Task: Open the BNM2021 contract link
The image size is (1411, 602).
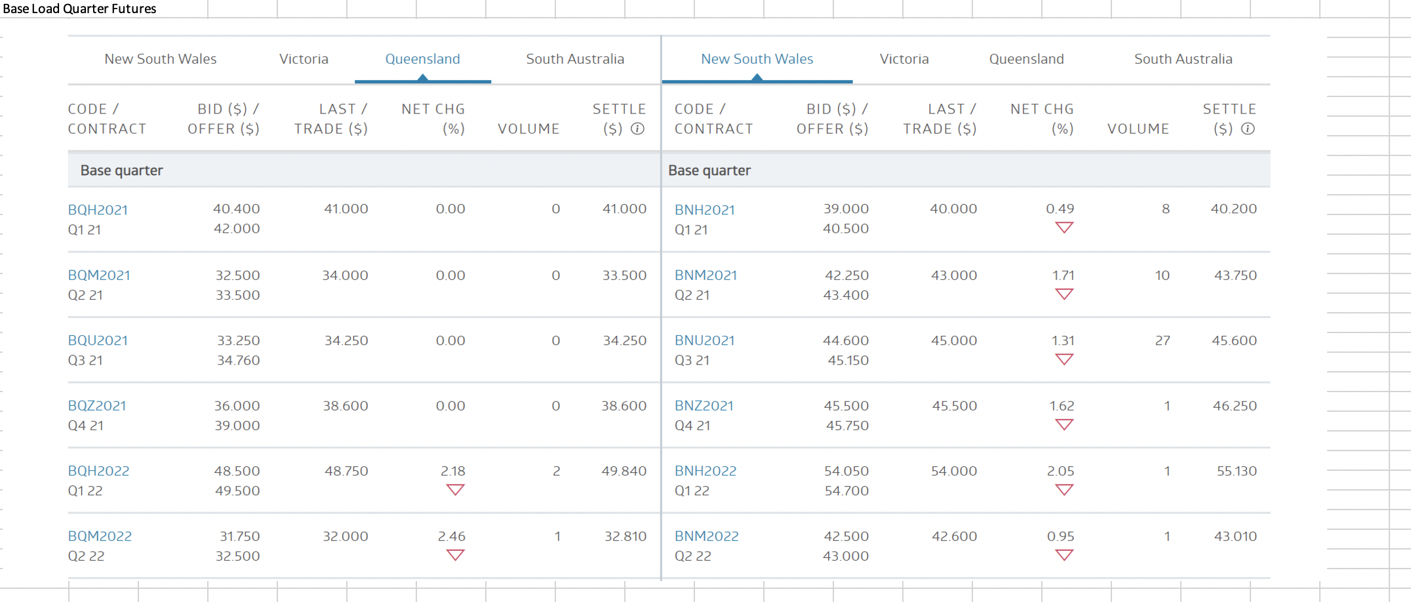Action: pos(706,275)
